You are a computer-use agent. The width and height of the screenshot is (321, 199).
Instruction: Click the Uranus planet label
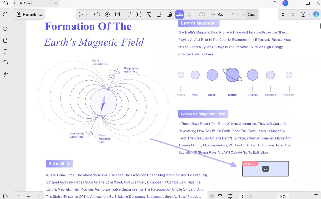tap(253, 95)
